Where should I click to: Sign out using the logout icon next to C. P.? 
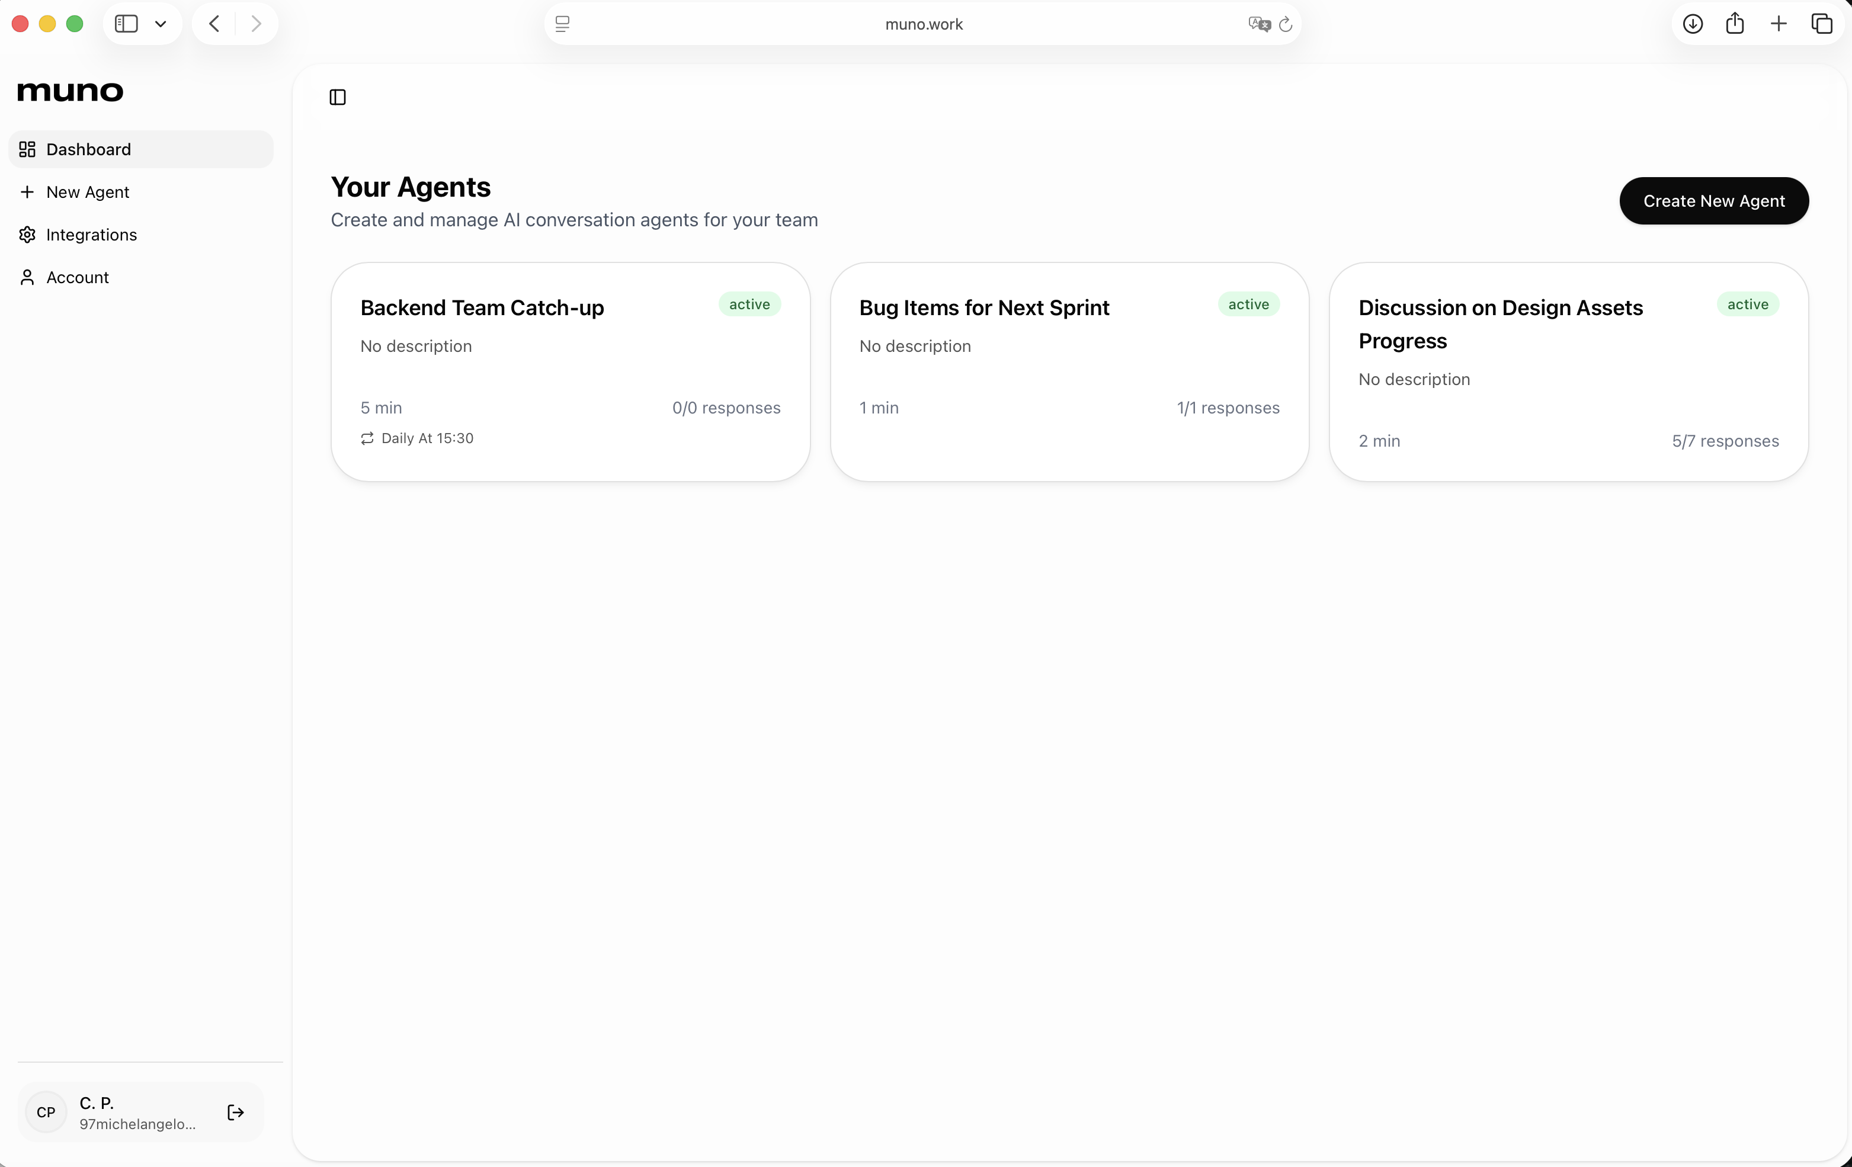pyautogui.click(x=235, y=1113)
